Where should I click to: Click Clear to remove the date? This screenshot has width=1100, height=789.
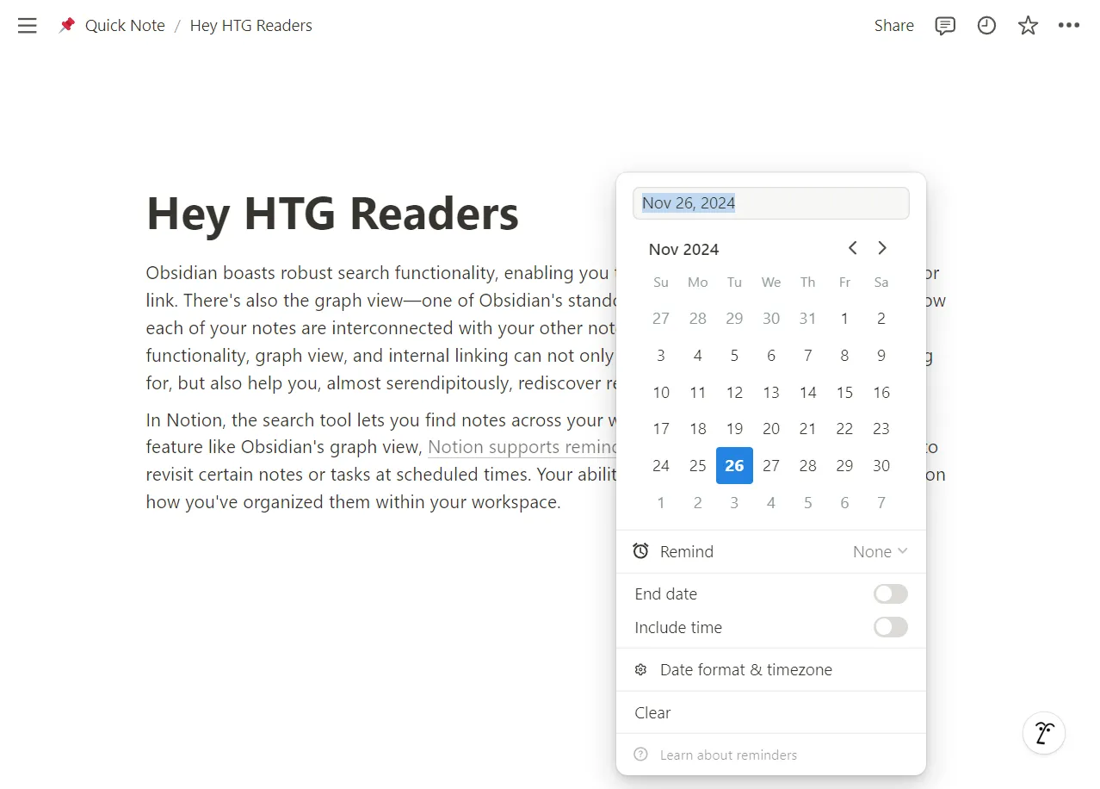[x=771, y=712]
